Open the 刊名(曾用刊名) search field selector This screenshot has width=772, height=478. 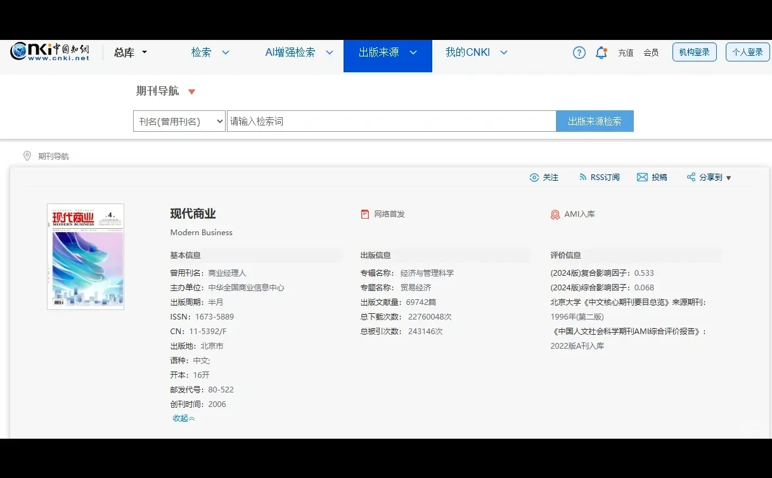(x=179, y=121)
